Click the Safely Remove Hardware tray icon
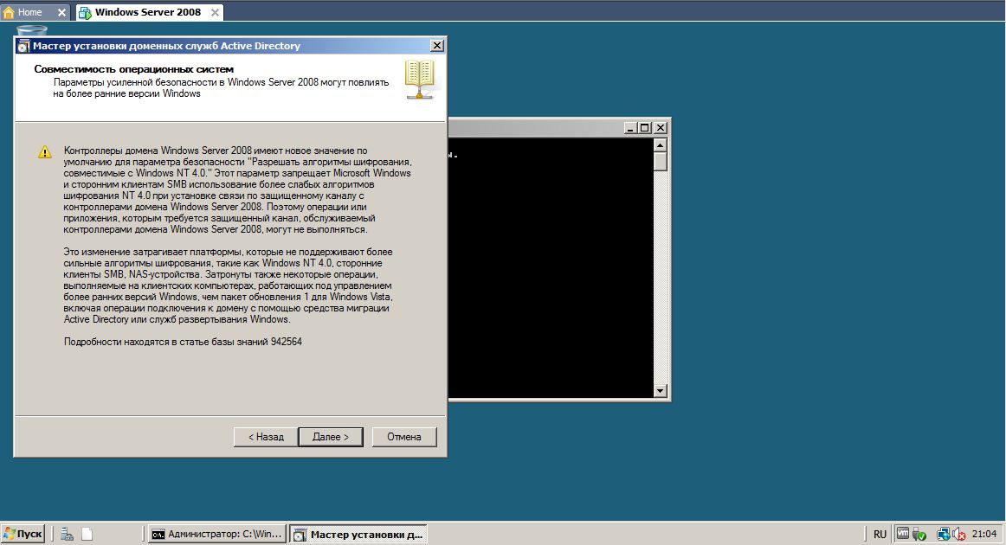 [919, 534]
